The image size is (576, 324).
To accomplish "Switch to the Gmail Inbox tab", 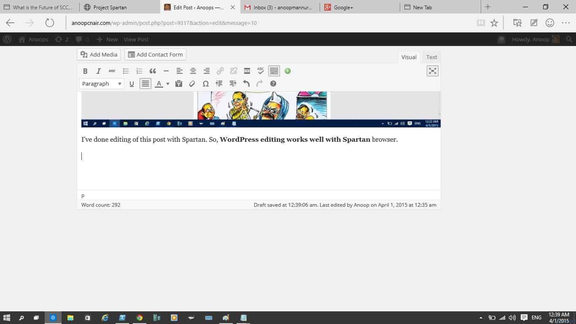I will [280, 7].
